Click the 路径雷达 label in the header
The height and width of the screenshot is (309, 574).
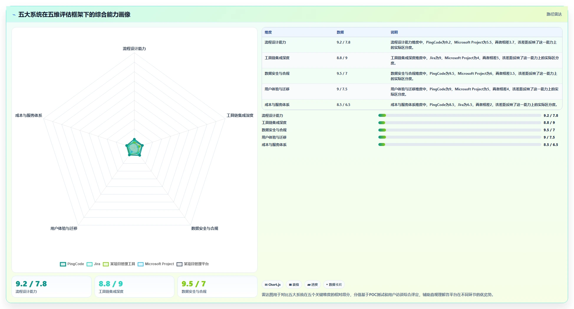pyautogui.click(x=554, y=14)
